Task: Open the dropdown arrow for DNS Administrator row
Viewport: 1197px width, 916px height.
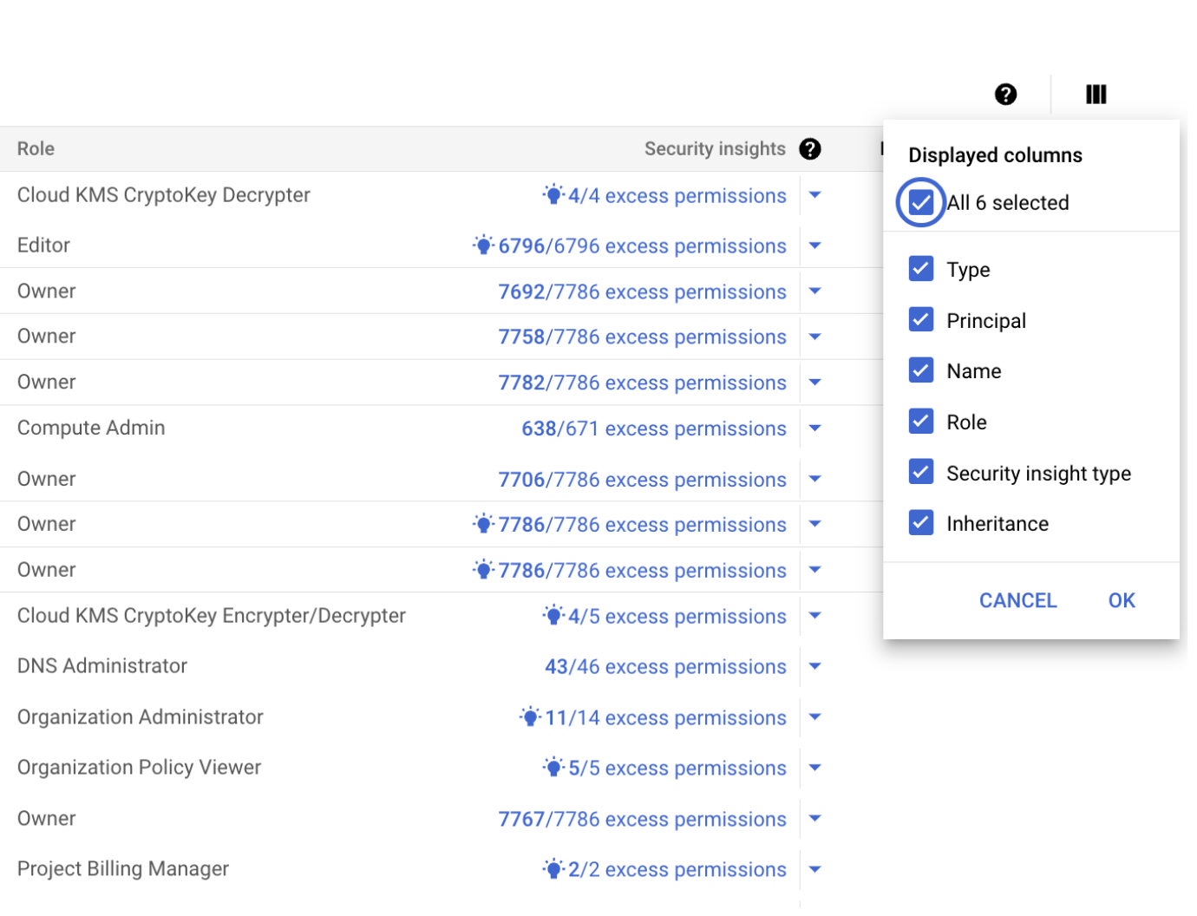Action: point(814,666)
